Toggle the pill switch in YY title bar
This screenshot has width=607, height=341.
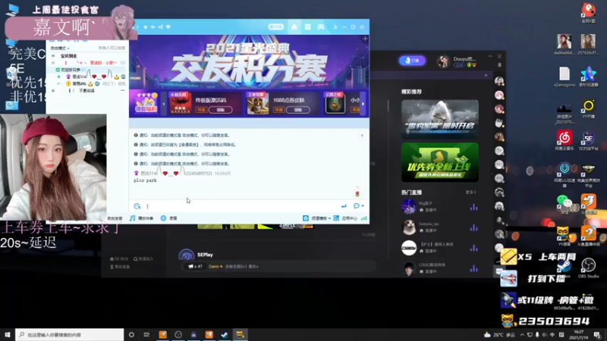275,27
